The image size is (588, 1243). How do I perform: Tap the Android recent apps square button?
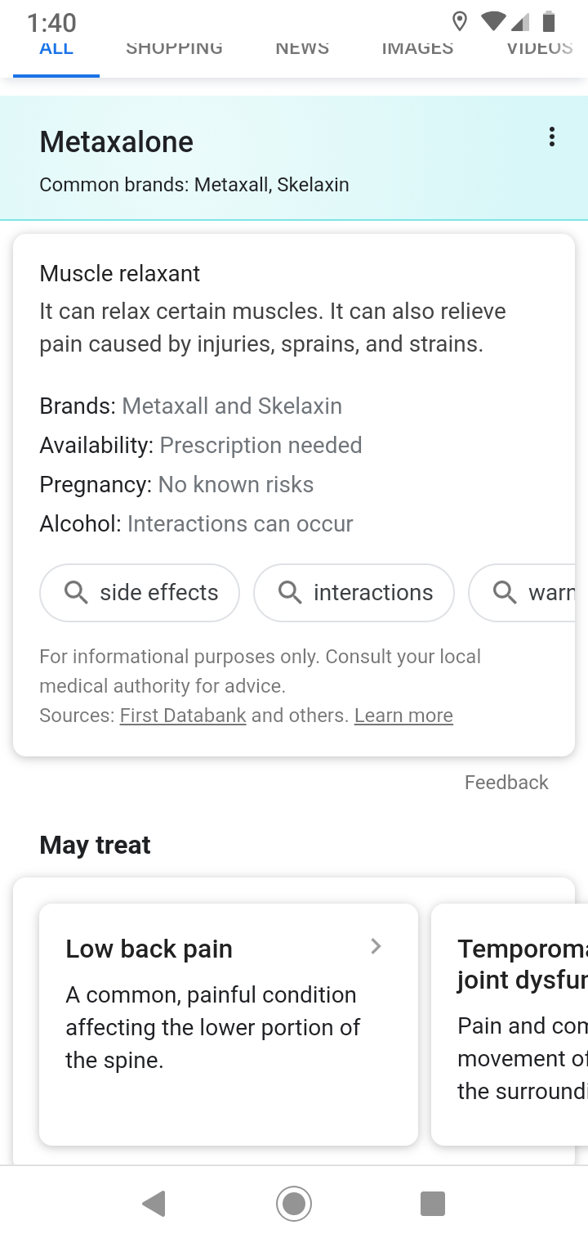point(433,1204)
